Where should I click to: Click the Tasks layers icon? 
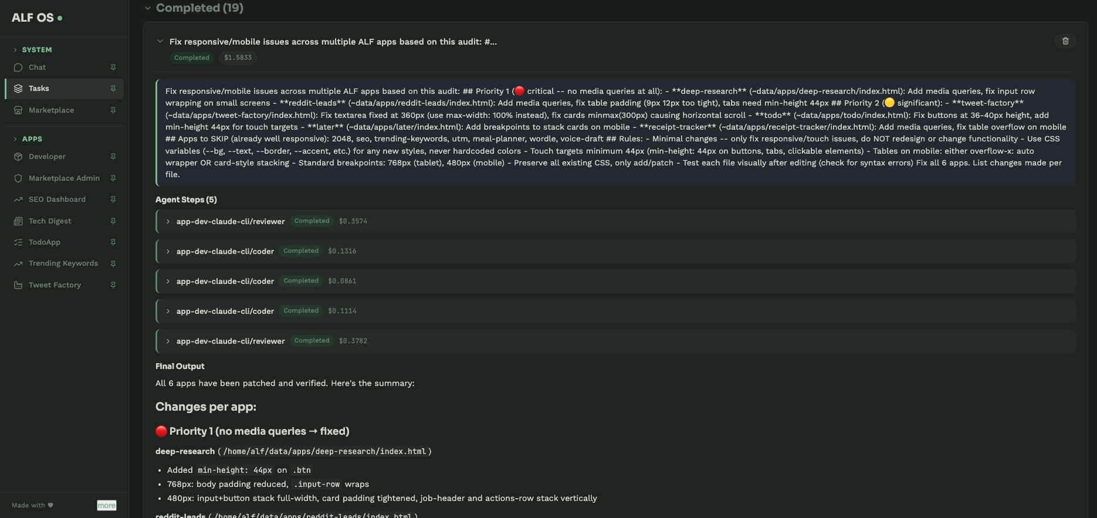coord(18,88)
